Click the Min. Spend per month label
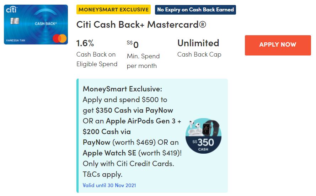Screen dimensions: 316x196 (x=143, y=61)
